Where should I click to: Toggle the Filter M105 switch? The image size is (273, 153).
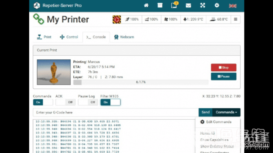point(110,102)
